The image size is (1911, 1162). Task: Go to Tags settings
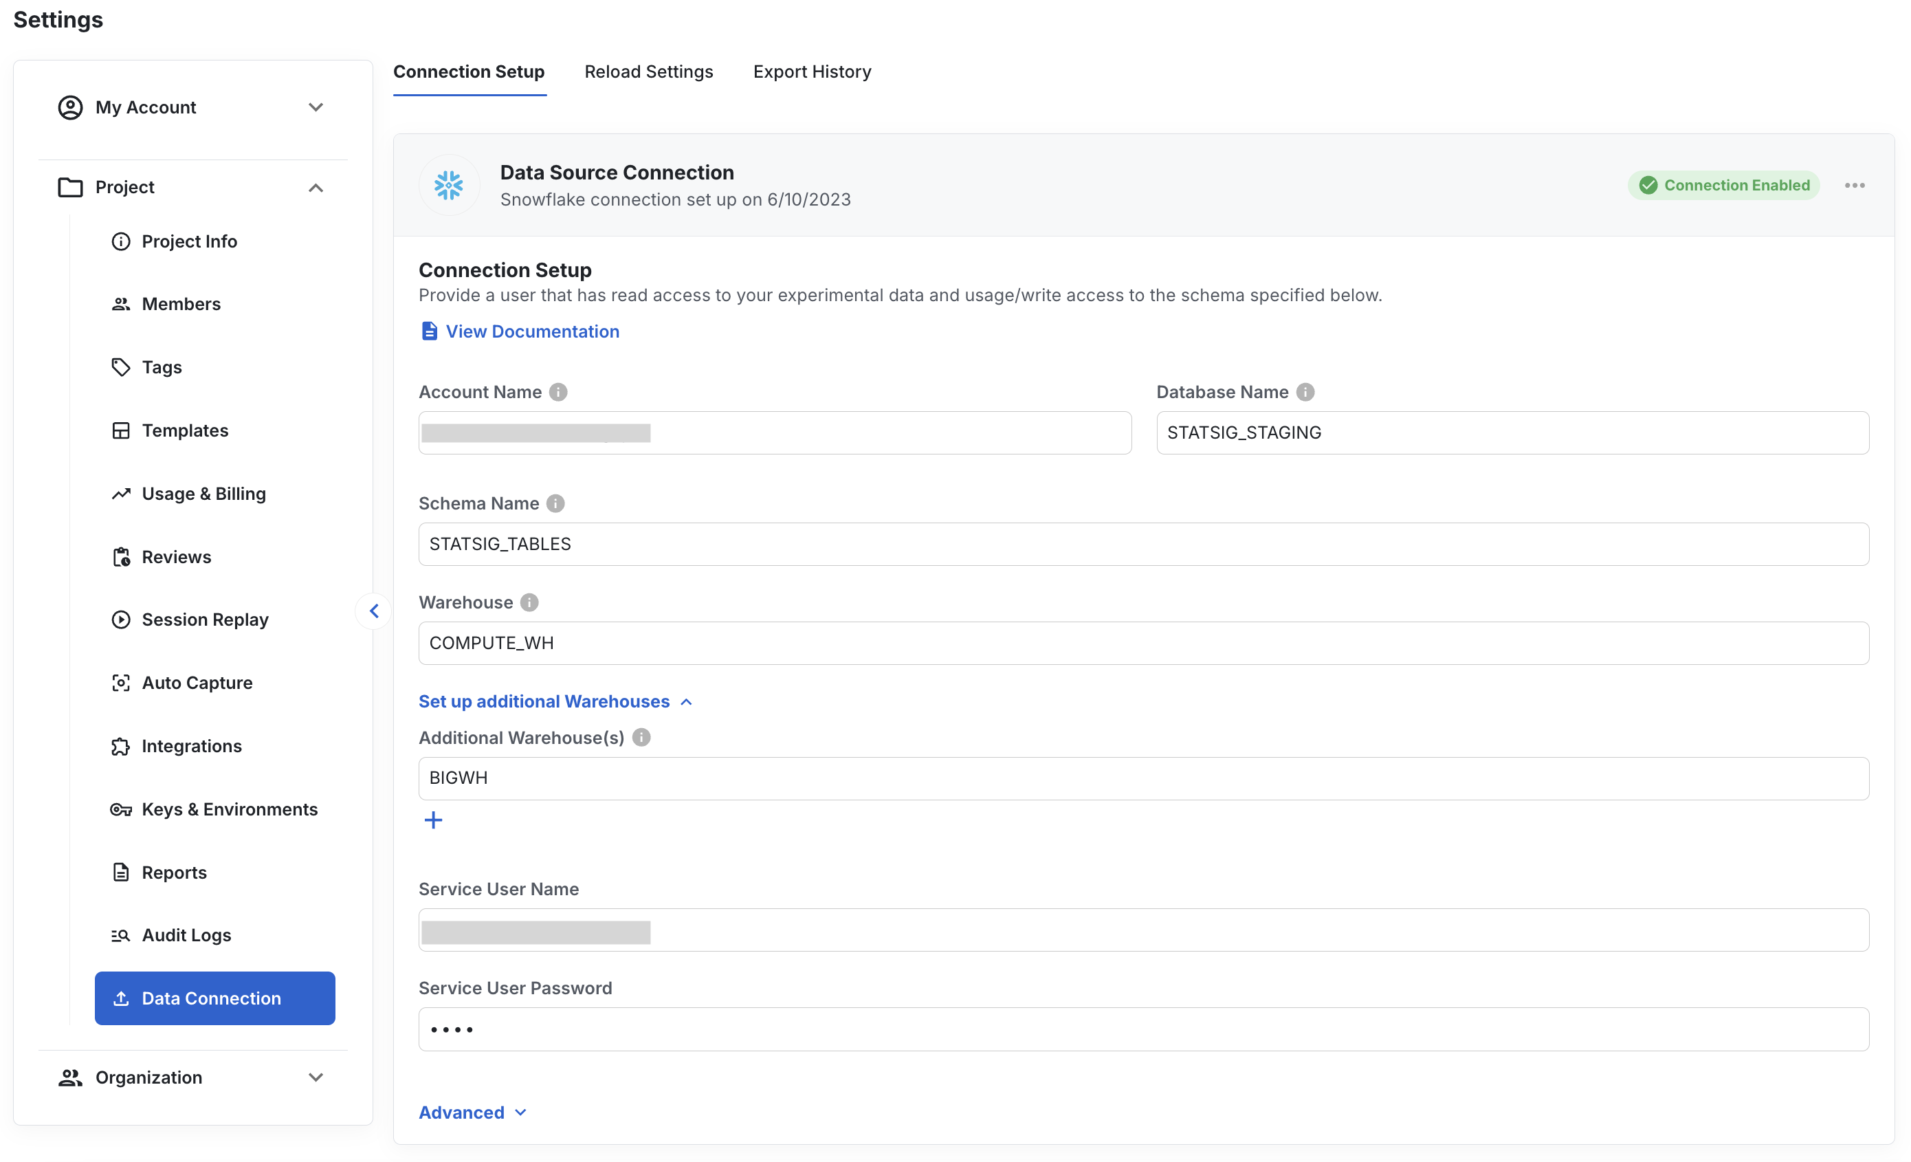tap(162, 367)
